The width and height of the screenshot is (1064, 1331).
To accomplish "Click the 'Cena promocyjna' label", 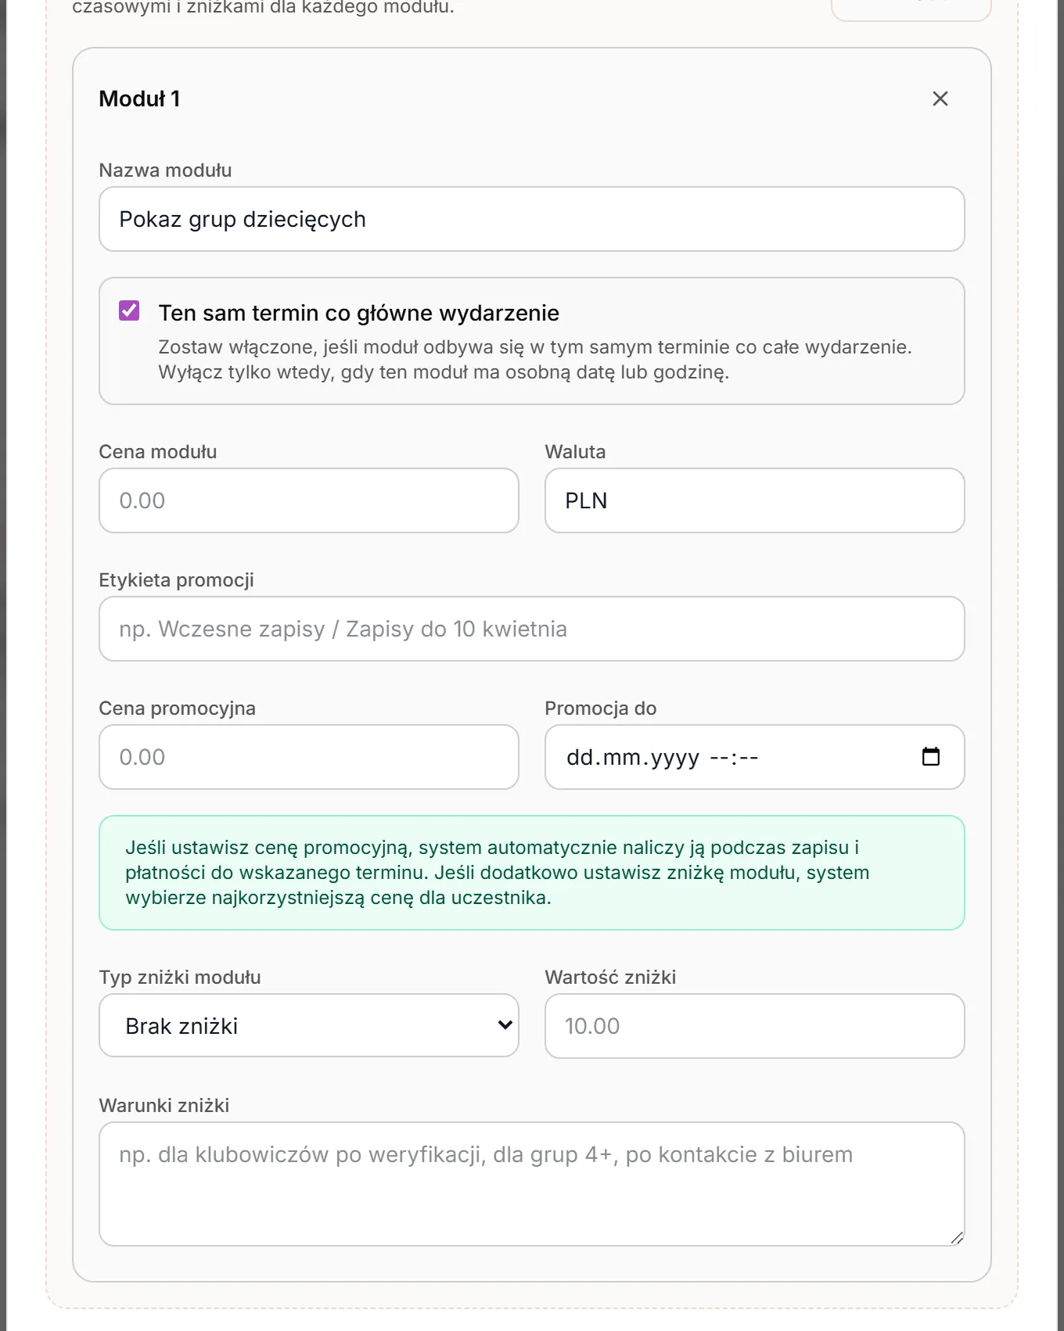I will (177, 709).
